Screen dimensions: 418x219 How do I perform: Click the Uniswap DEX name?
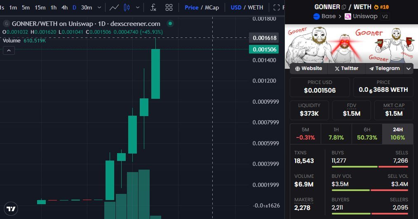[365, 16]
